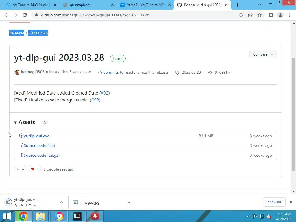Viewport: 296px width, 222px height.
Task: Open the Releases breadcrumb link
Action: click(x=17, y=33)
